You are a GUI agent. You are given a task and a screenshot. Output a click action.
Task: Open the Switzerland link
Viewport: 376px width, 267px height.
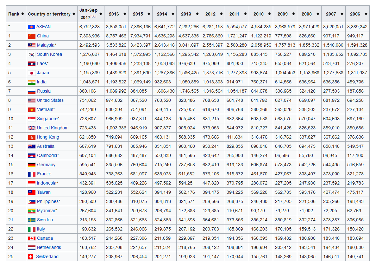[47, 257]
